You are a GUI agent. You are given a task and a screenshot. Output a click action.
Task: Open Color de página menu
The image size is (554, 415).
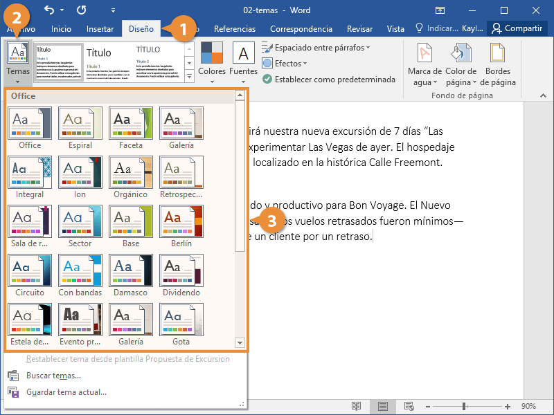(x=461, y=64)
